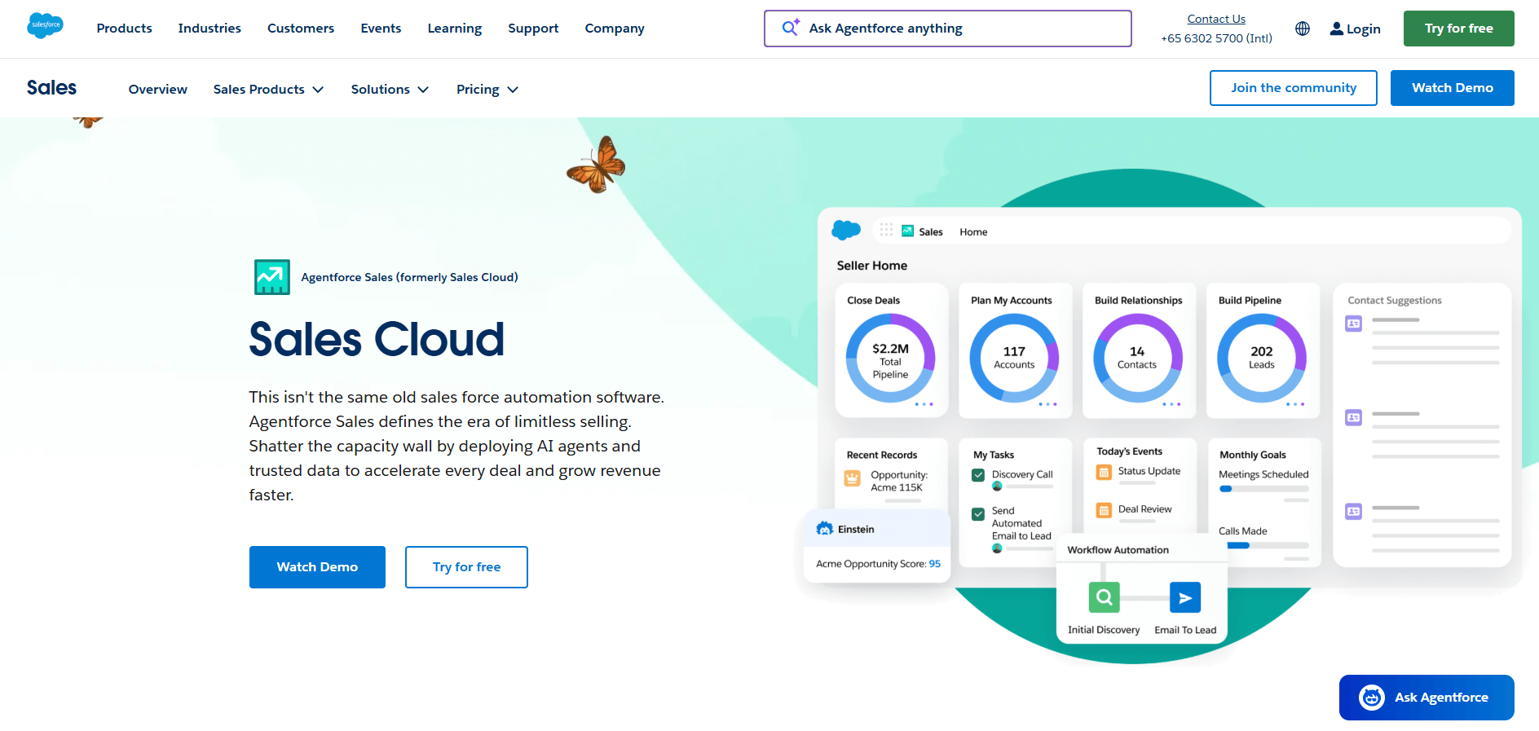The height and width of the screenshot is (731, 1539).
Task: Click the Meetings Scheduled progress bar
Action: 1263,489
